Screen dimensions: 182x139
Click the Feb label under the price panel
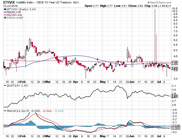[23, 82]
